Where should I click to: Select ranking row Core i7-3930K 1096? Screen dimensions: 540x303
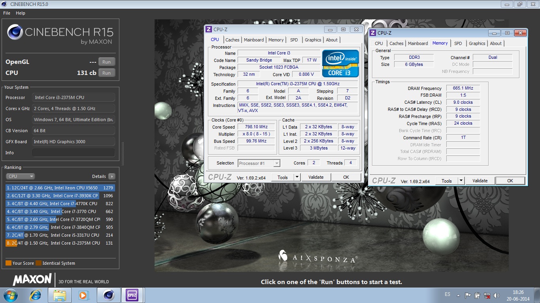tap(60, 196)
